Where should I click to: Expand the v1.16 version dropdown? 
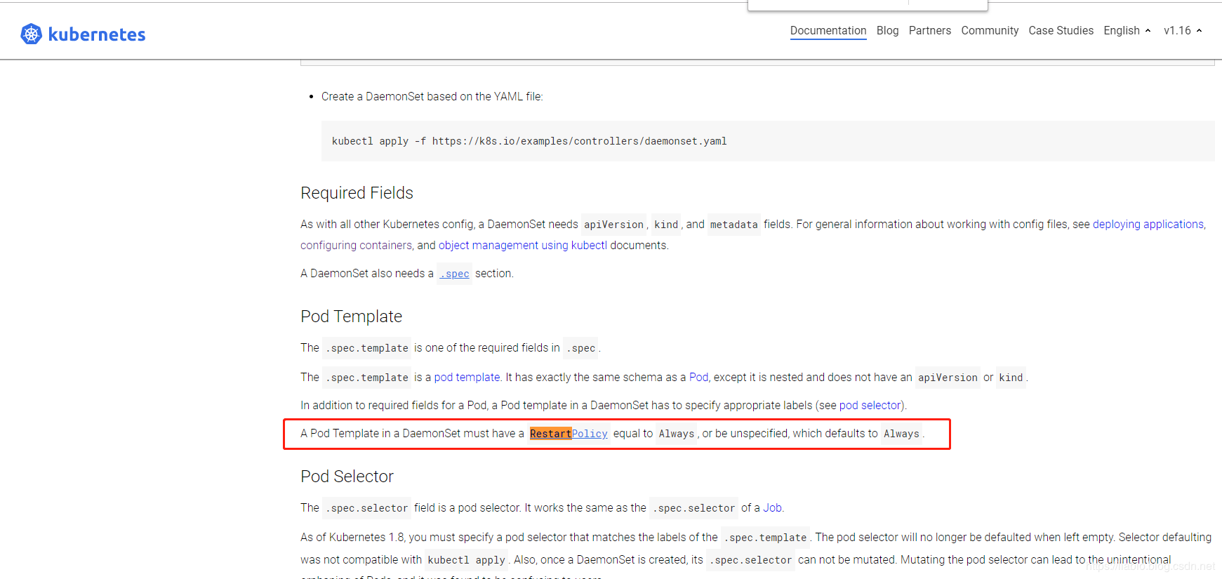click(1183, 31)
